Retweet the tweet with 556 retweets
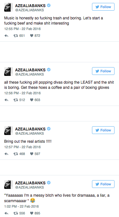This screenshot has height=217, width=119. pos(16,213)
